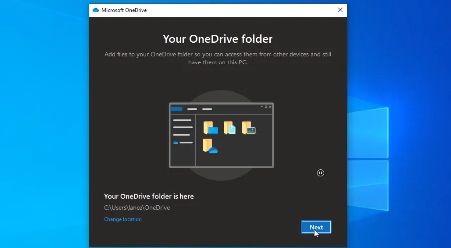This screenshot has width=451, height=248.
Task: Click small cloud icon in illustration sidebar
Action: point(175,143)
